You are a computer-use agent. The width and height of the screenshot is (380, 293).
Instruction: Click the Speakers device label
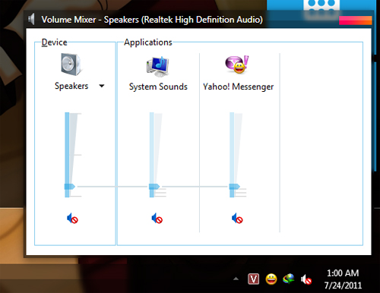(x=71, y=86)
